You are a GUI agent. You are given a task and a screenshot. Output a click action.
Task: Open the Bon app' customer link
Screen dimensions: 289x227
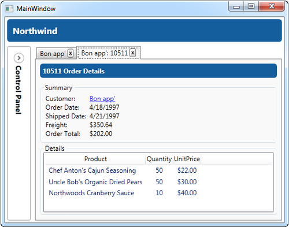102,99
